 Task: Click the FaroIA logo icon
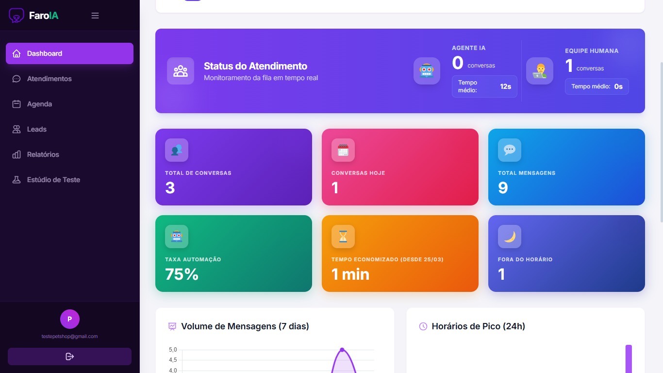tap(17, 16)
